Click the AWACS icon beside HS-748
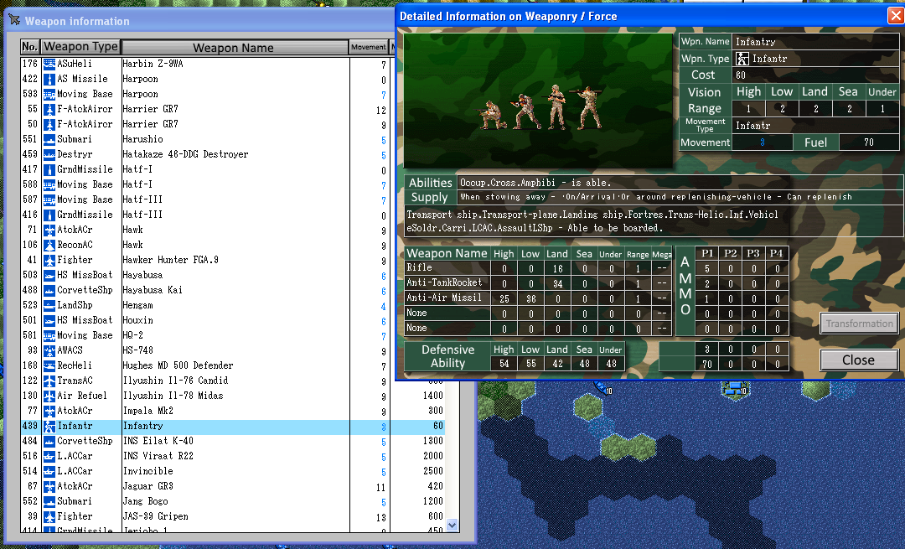This screenshot has width=905, height=549. (x=49, y=350)
